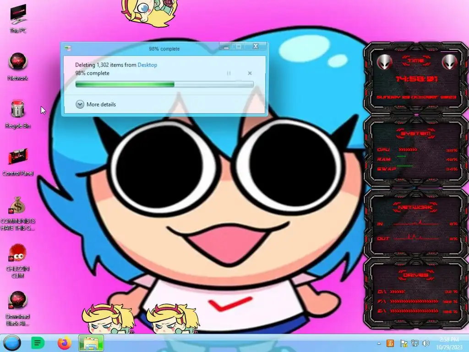Pause the delete operation
The width and height of the screenshot is (469, 352).
click(229, 73)
